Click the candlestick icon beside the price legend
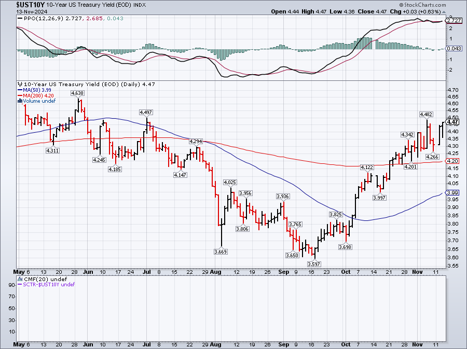 (x=20, y=84)
